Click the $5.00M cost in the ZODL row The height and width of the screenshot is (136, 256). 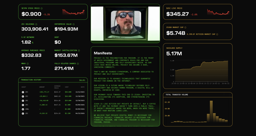pyautogui.click(x=67, y=109)
